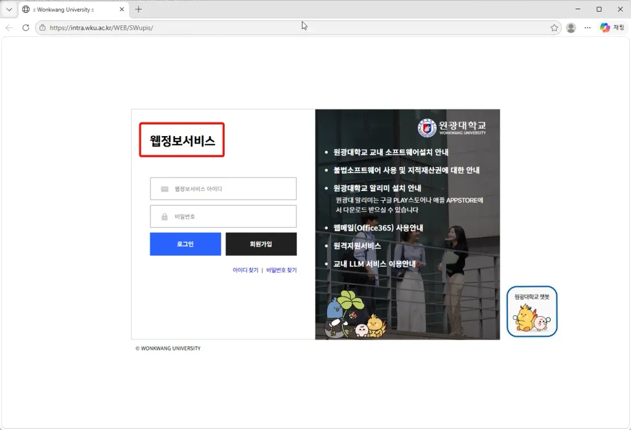The height and width of the screenshot is (430, 631).
Task: Click the © WONKWANG UNIVERSITY footer text
Action: [168, 348]
